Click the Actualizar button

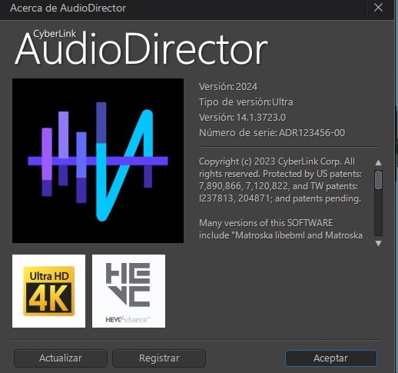click(61, 358)
